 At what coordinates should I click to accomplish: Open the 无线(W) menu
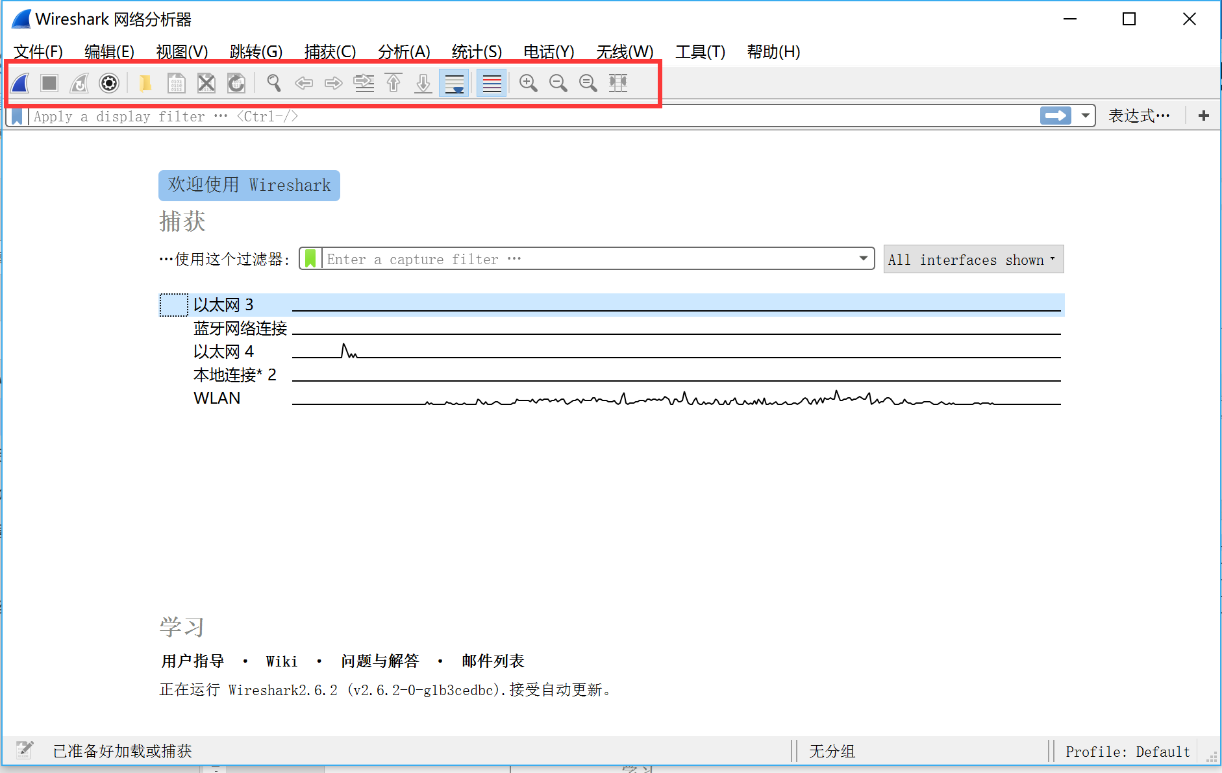click(625, 52)
